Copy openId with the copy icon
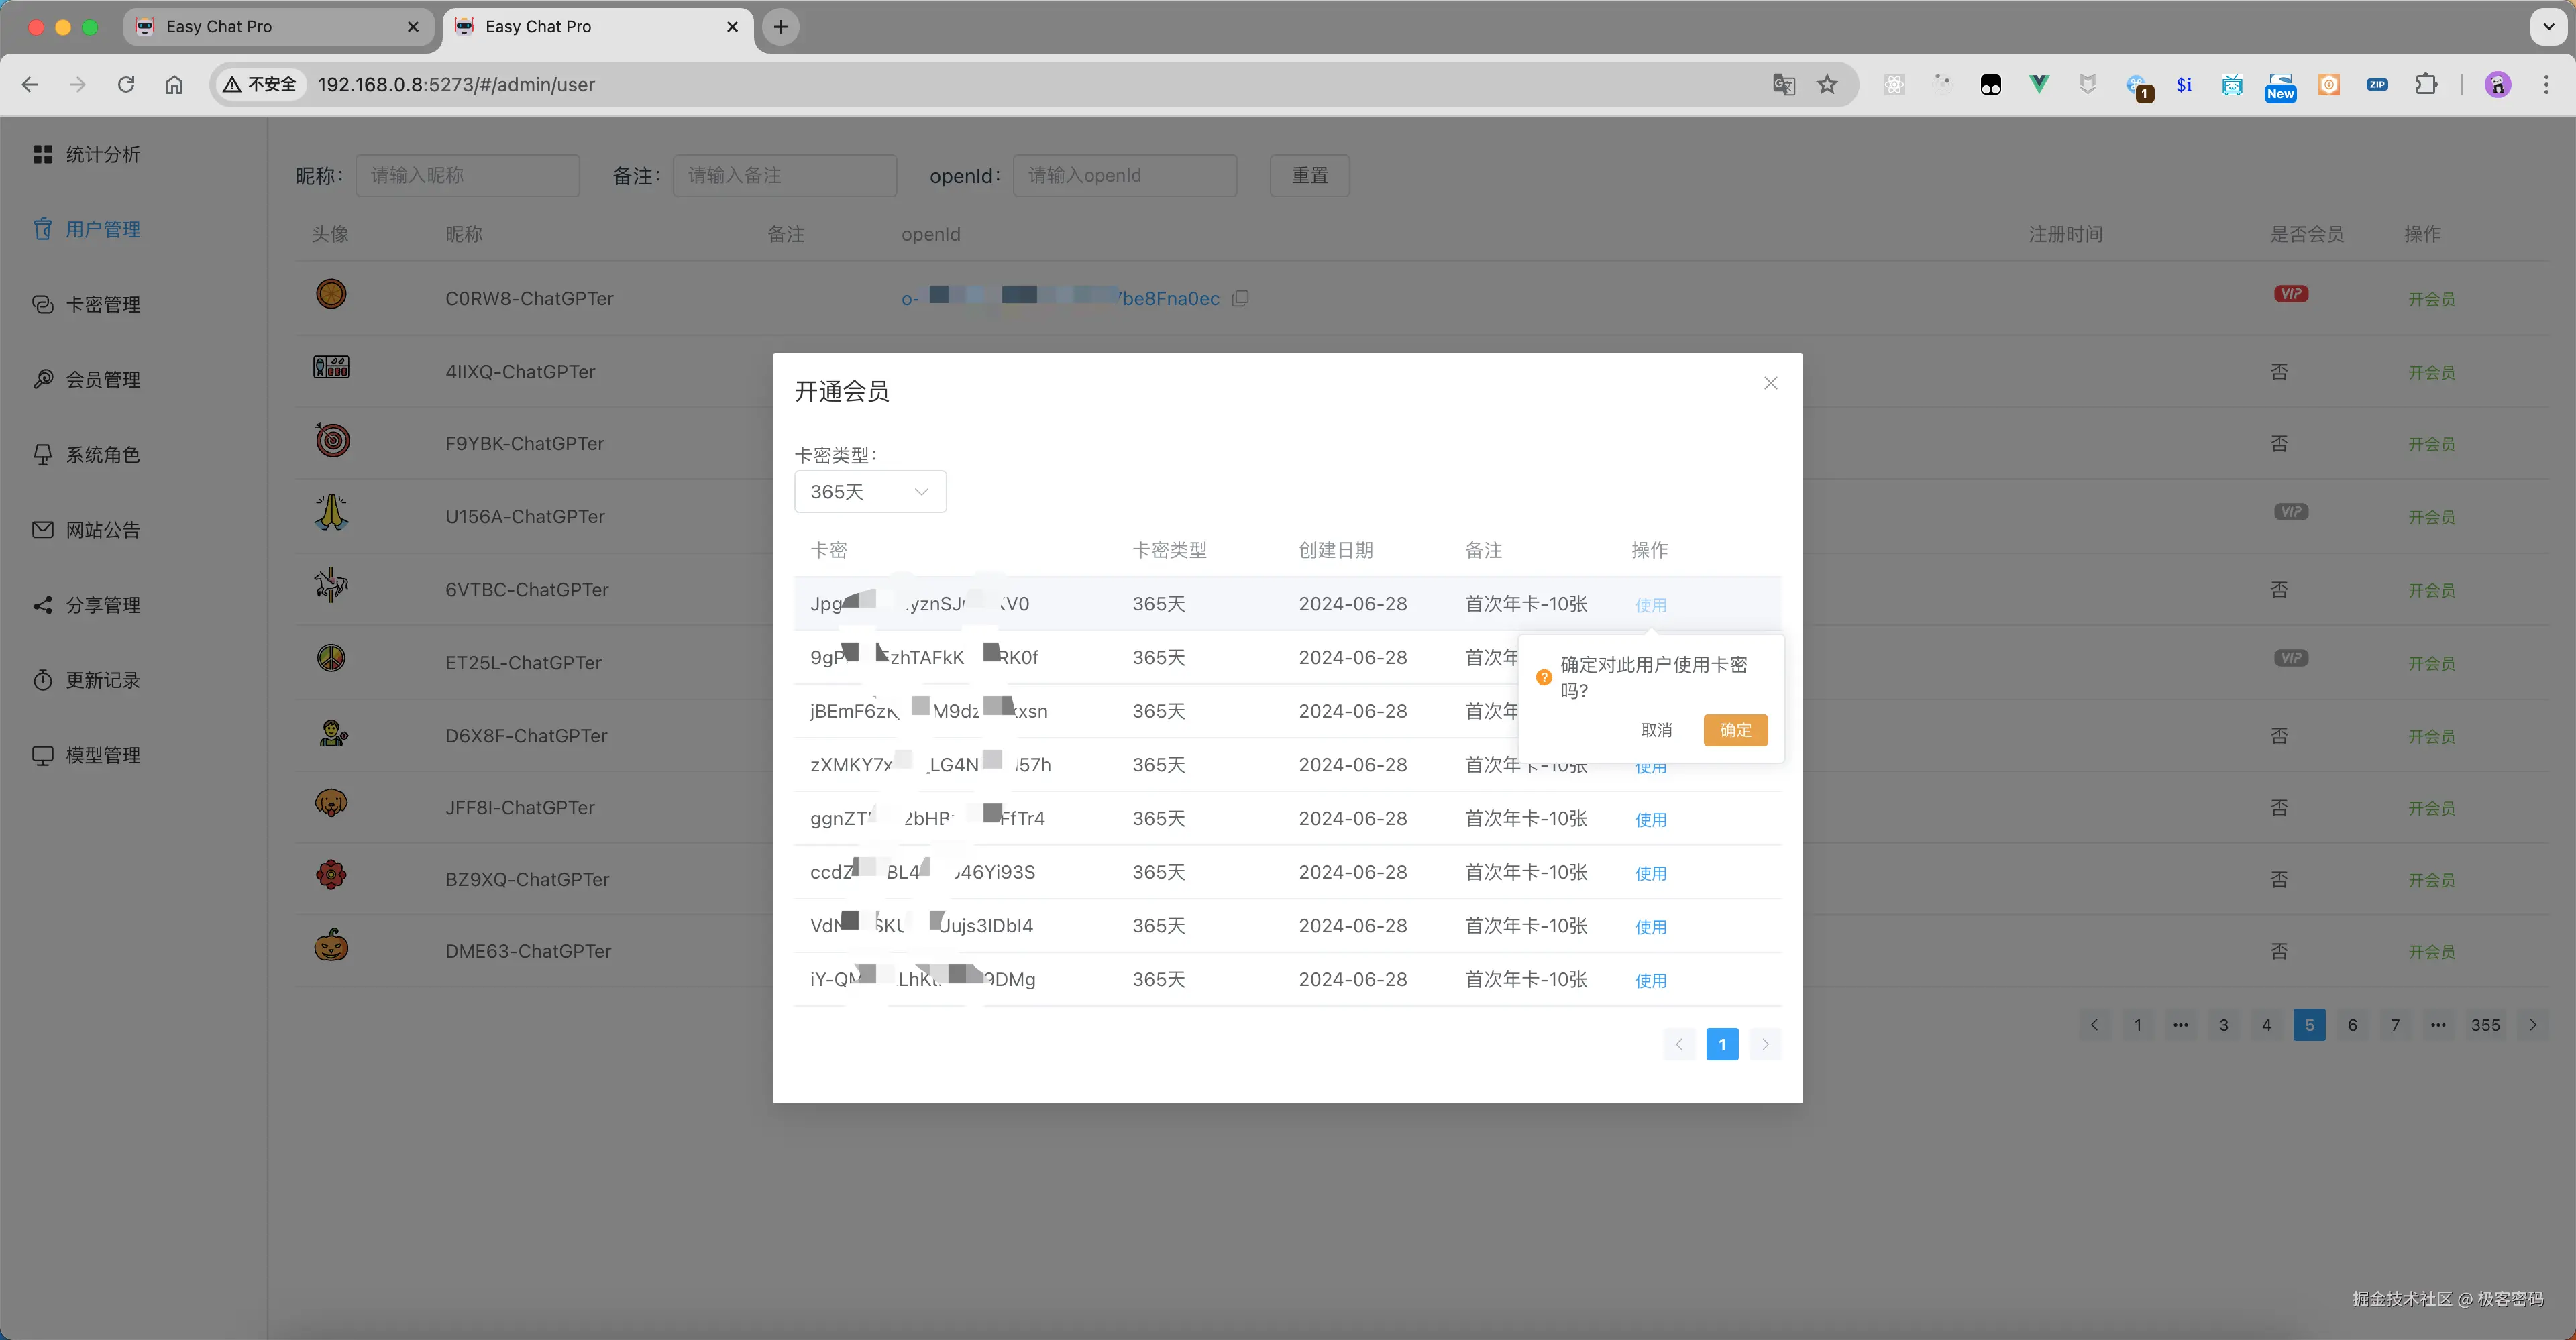 [1241, 298]
